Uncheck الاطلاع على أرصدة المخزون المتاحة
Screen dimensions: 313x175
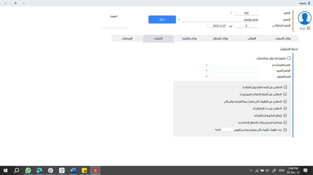(285, 87)
